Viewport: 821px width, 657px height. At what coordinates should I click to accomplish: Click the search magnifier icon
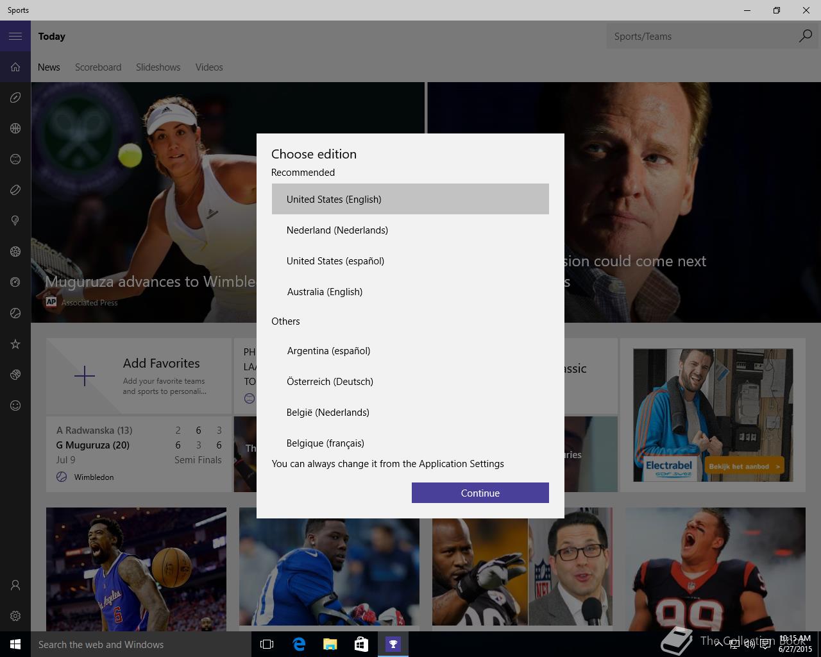tap(805, 36)
